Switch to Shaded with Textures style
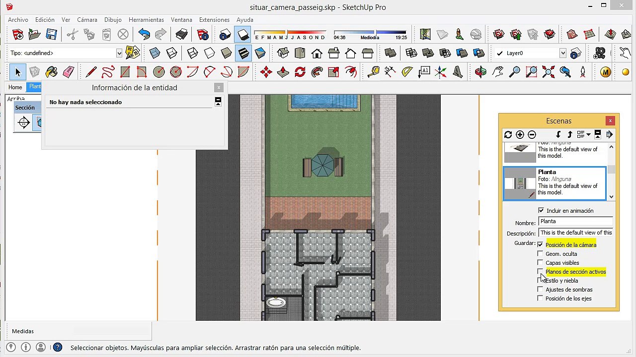The height and width of the screenshot is (357, 636). (x=243, y=53)
